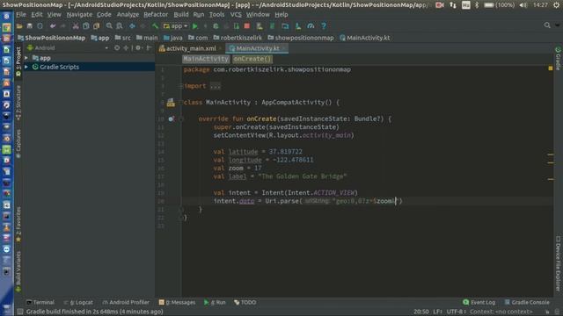This screenshot has width=563, height=316.
Task: Expand the app module tree node
Action: [26, 58]
